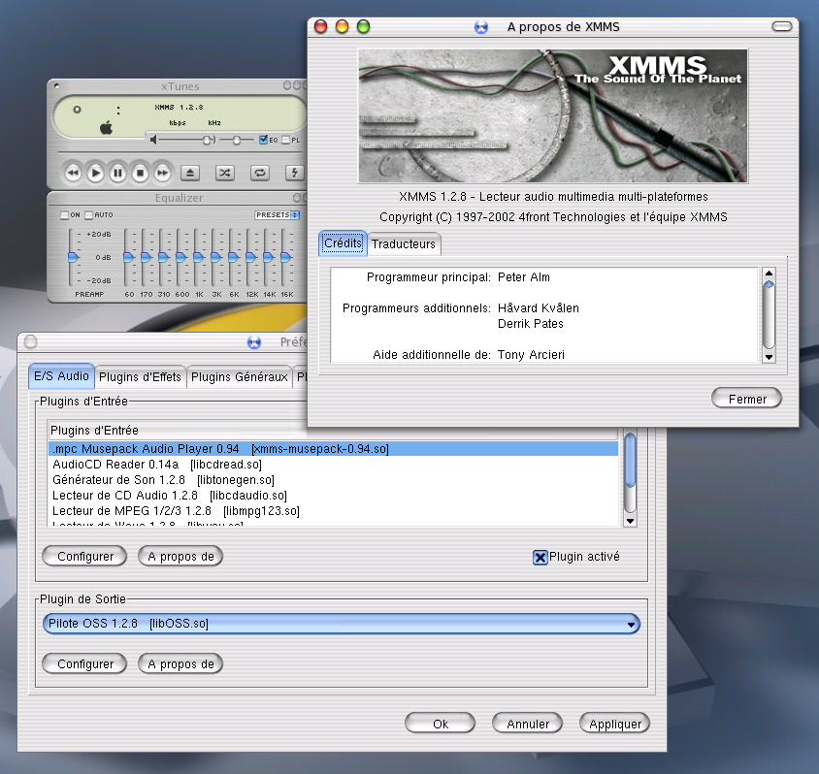Click A propos de for input plugin
This screenshot has height=774, width=819.
point(180,557)
